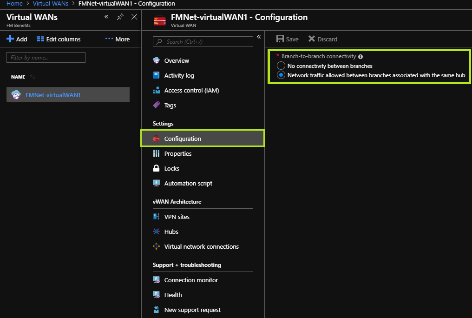This screenshot has width=472, height=318.
Task: Click the Automation script icon
Action: pyautogui.click(x=156, y=183)
